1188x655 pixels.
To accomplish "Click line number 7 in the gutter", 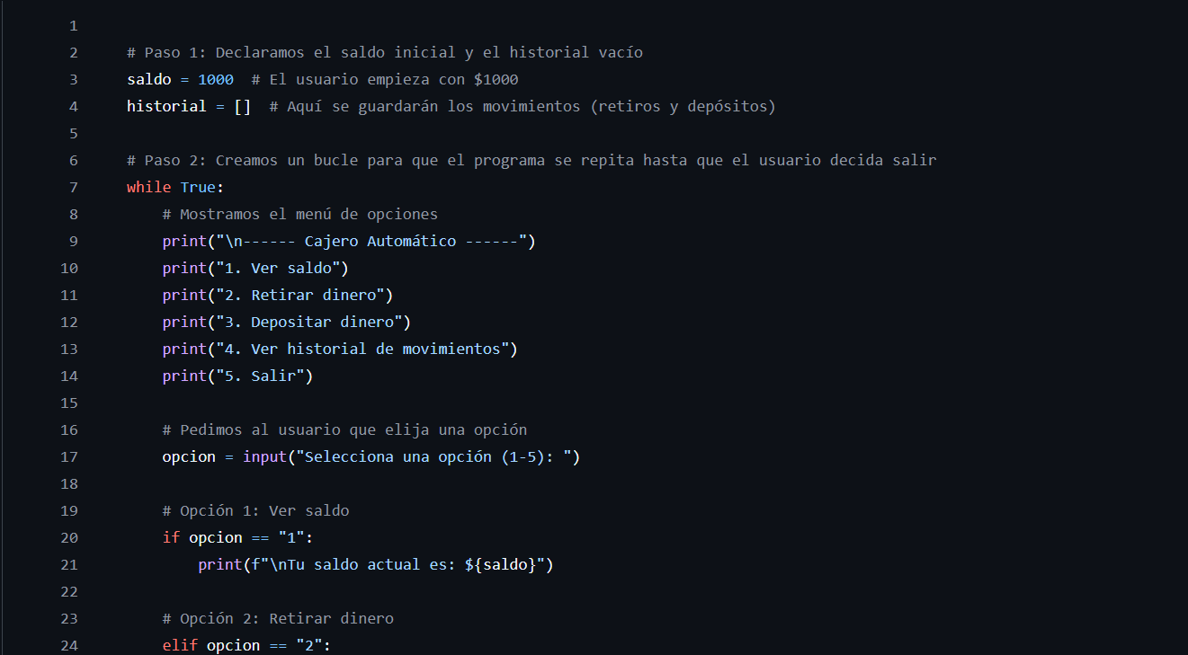I will tap(73, 188).
